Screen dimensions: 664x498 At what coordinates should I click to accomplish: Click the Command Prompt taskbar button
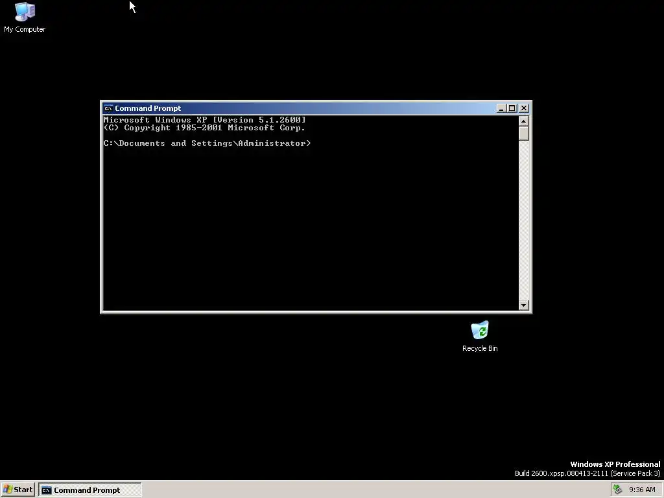[89, 490]
